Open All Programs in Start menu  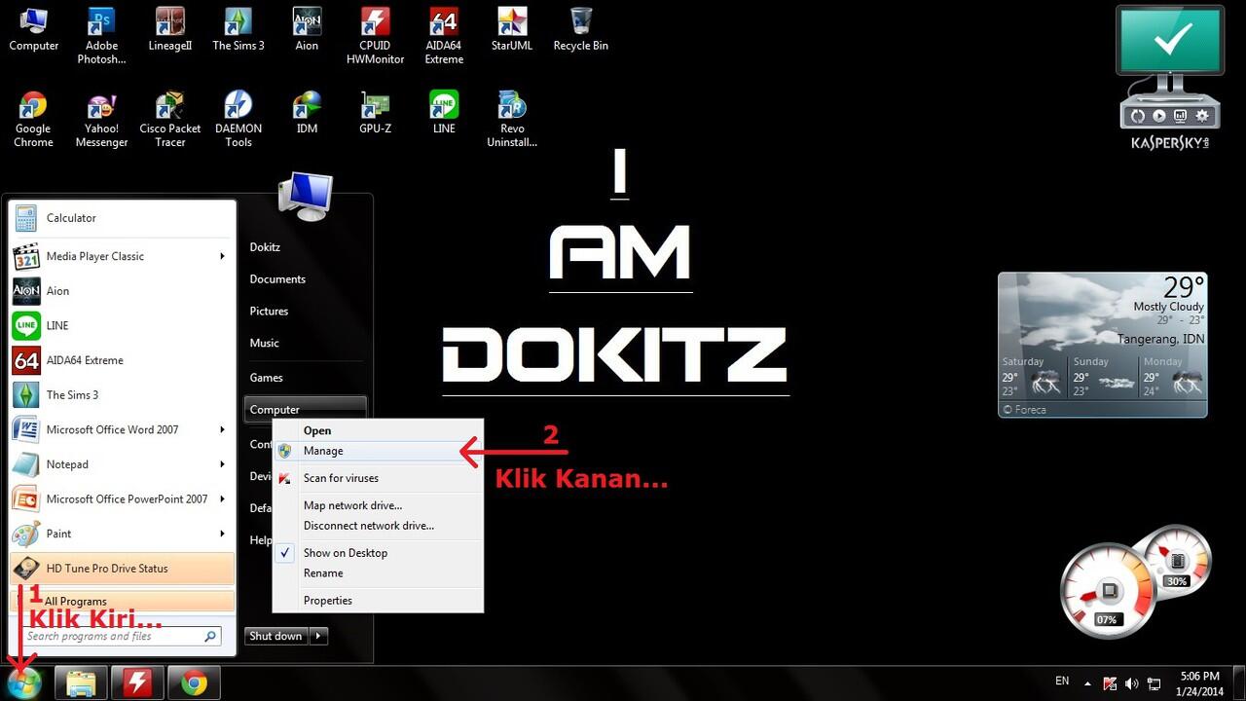coord(76,601)
